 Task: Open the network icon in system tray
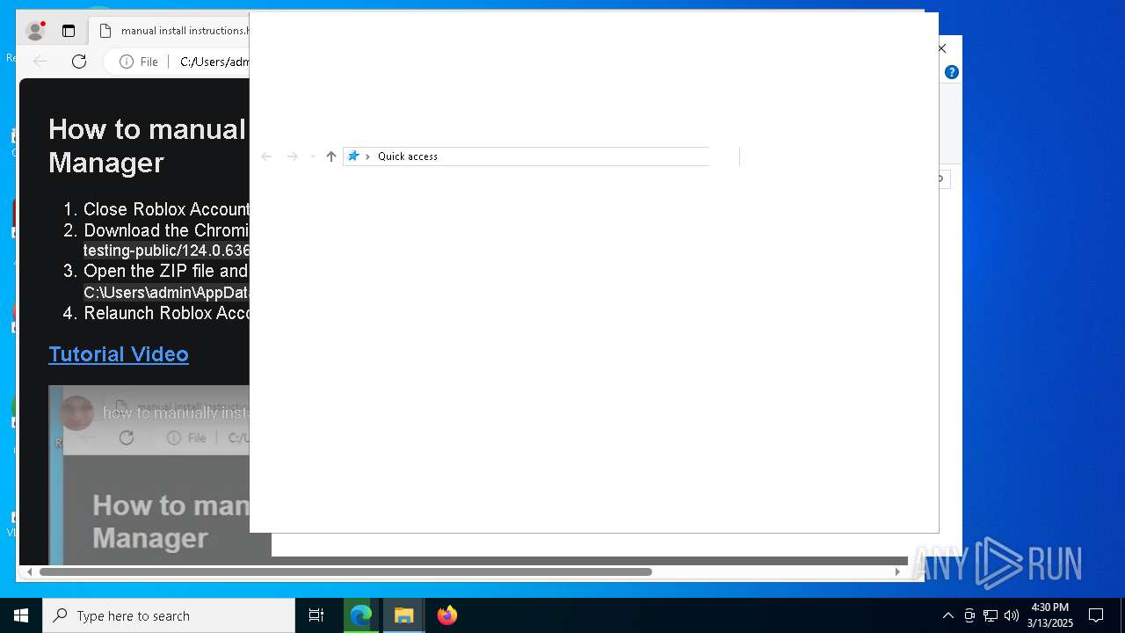pos(991,615)
